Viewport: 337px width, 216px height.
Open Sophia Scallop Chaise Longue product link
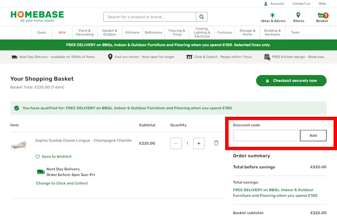[83, 141]
